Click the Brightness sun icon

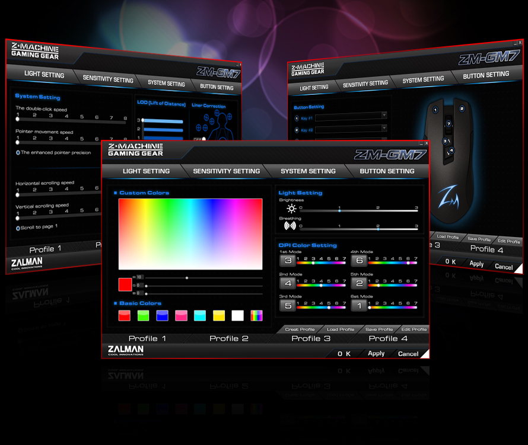pos(291,209)
